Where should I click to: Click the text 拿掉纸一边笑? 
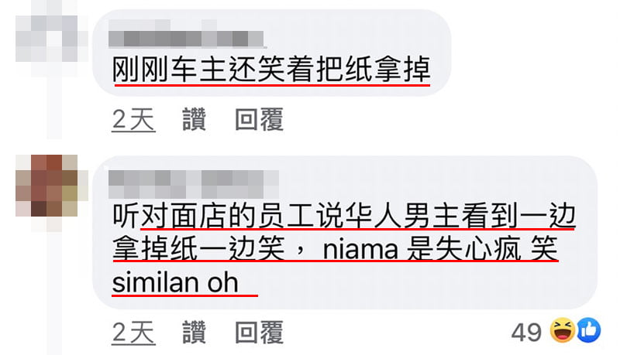pyautogui.click(x=198, y=248)
